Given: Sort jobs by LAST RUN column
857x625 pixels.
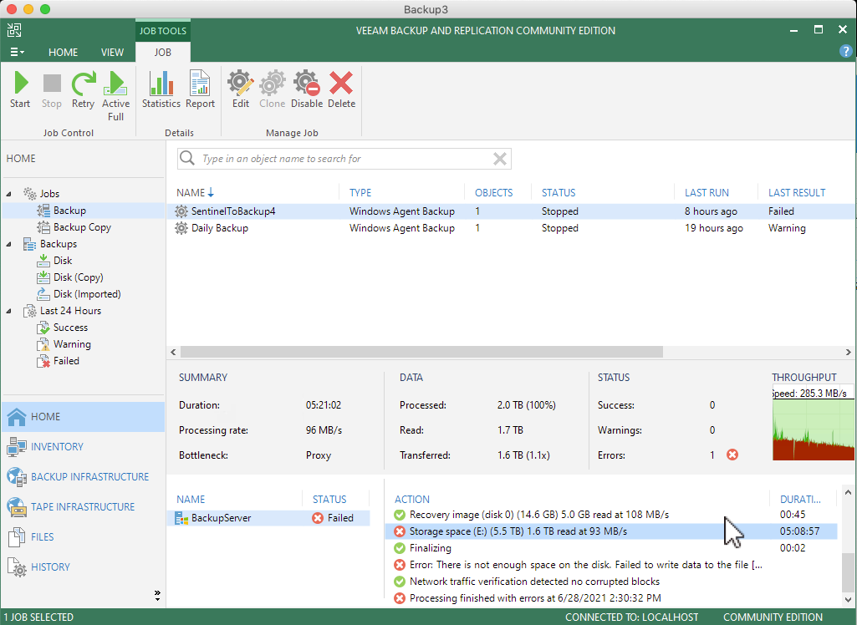Looking at the screenshot, I should [707, 192].
